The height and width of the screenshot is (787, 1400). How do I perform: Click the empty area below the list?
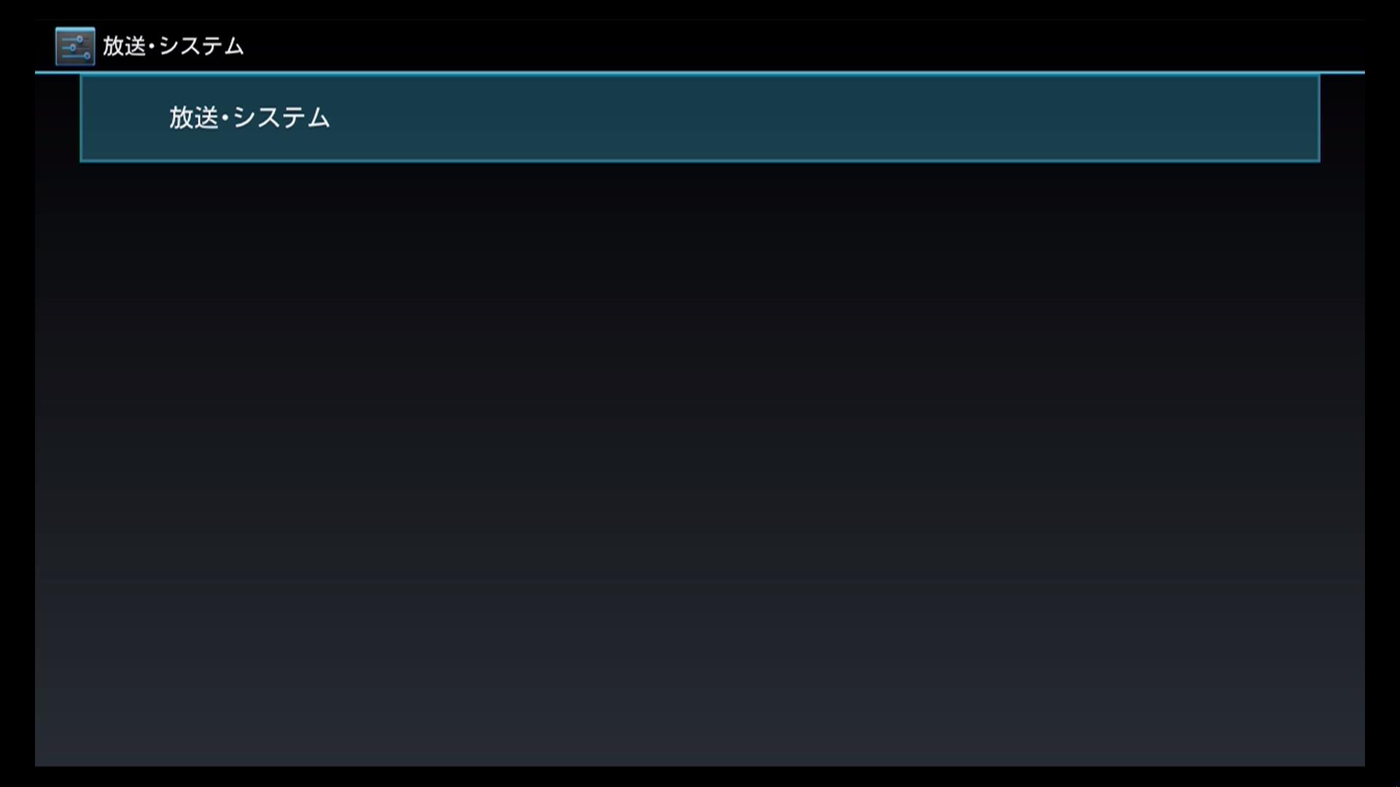tap(700, 463)
